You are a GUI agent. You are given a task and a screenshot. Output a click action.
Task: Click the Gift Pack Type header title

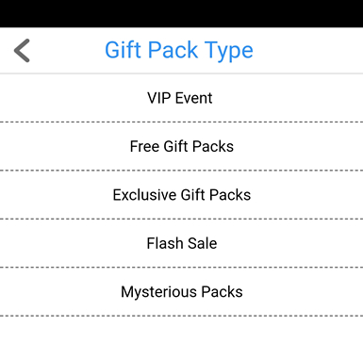179,51
